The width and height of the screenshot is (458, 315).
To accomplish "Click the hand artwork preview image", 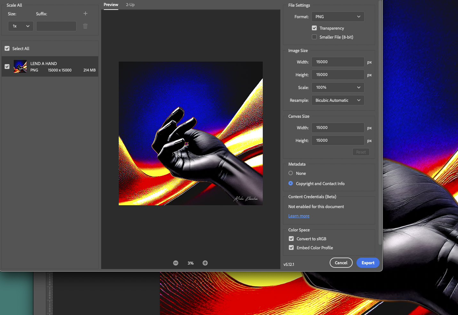I will 191,133.
